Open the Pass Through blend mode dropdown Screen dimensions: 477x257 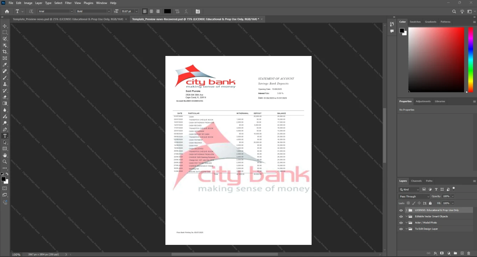point(414,196)
